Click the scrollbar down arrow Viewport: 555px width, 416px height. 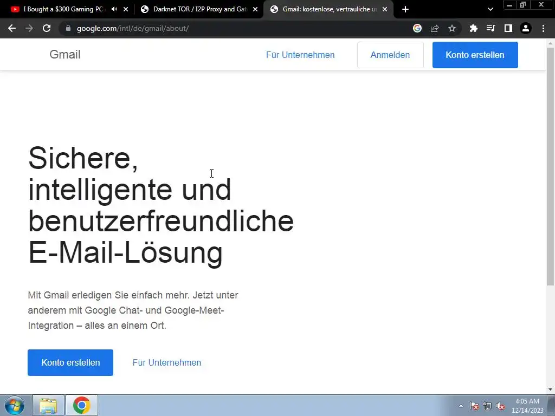550,390
